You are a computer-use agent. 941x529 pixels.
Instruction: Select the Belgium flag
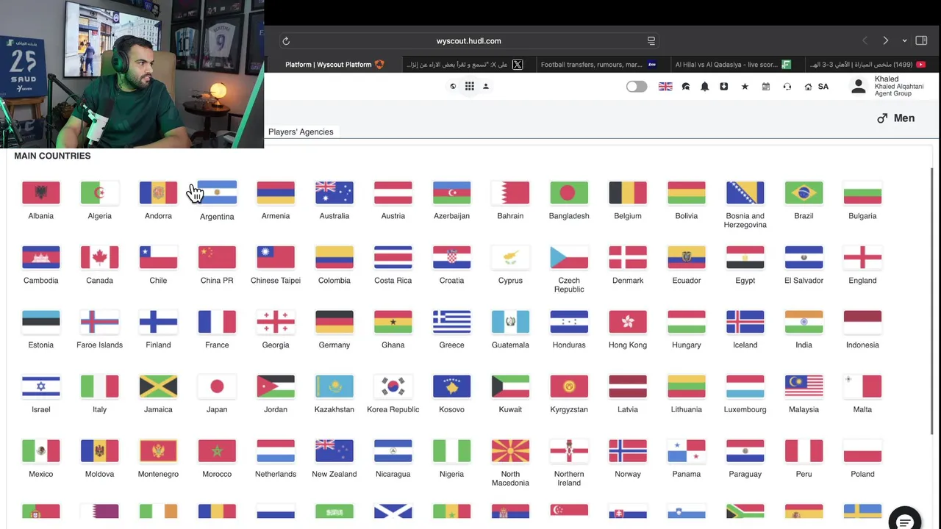point(628,192)
